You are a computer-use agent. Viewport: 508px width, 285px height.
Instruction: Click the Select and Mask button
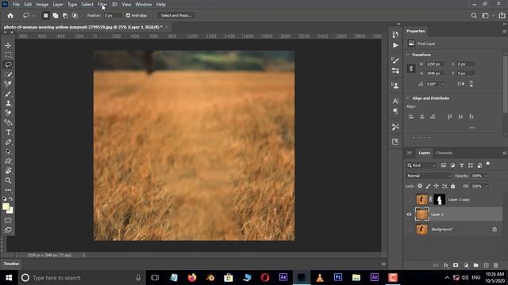176,16
